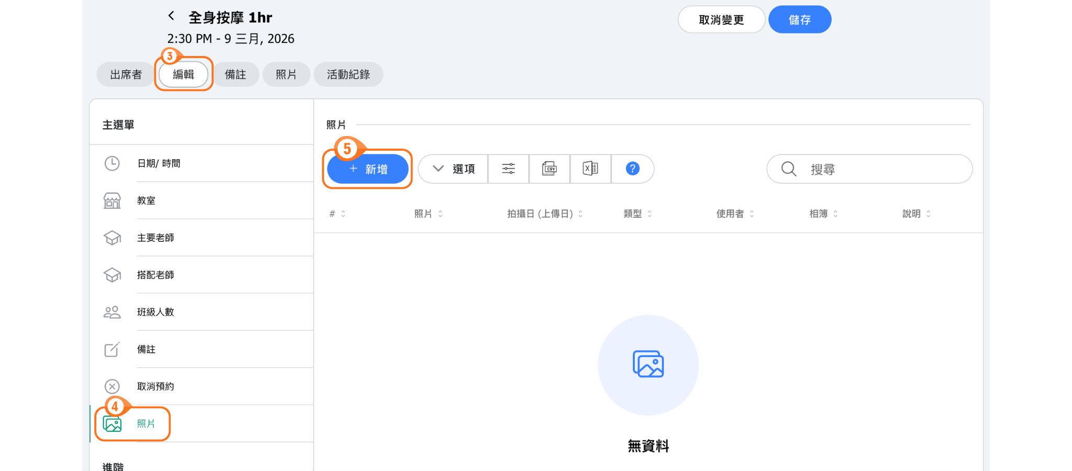The height and width of the screenshot is (471, 1072).
Task: Click the Excel export icon
Action: tap(590, 169)
